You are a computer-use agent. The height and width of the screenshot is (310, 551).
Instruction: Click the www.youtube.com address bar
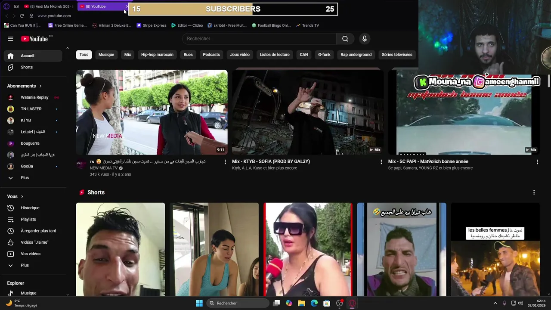click(54, 16)
